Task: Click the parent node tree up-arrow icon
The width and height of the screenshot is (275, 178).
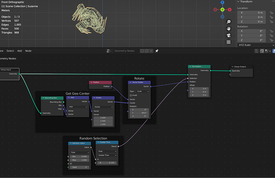Action: [x=256, y=51]
